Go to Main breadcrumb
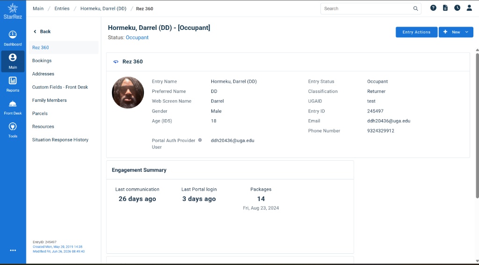The image size is (479, 265). click(38, 8)
